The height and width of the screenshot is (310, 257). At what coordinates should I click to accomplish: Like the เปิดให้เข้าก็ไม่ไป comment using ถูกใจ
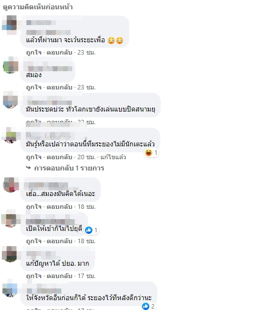point(34,241)
